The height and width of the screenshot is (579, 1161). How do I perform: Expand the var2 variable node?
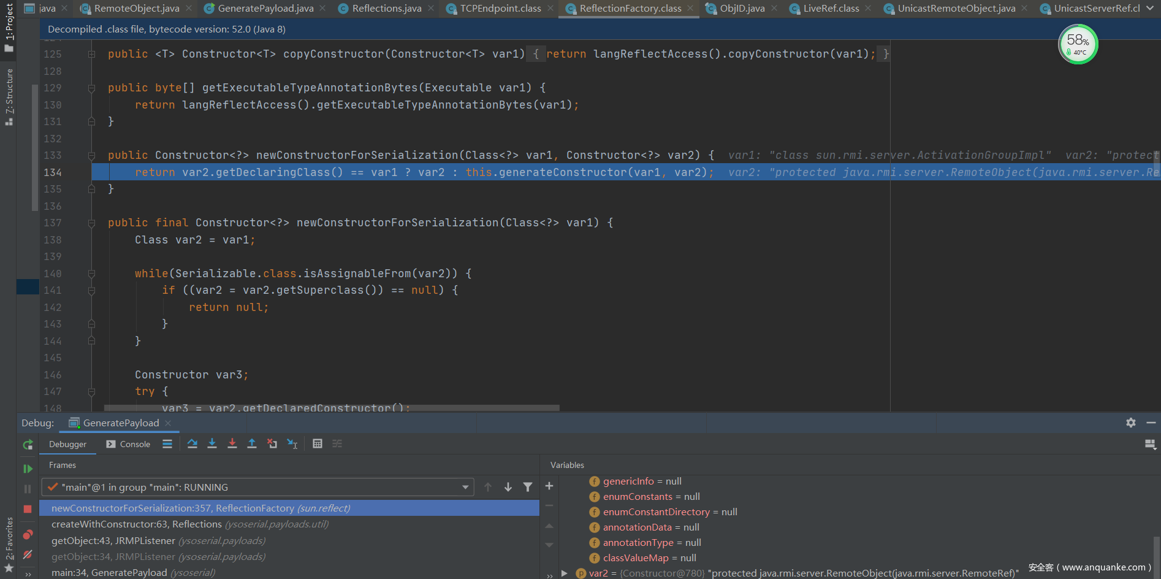coord(565,573)
